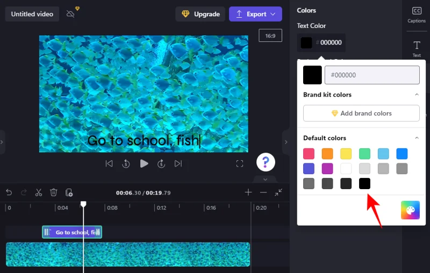Image resolution: width=430 pixels, height=273 pixels.
Task: Pick the black default color swatch
Action: (364, 184)
